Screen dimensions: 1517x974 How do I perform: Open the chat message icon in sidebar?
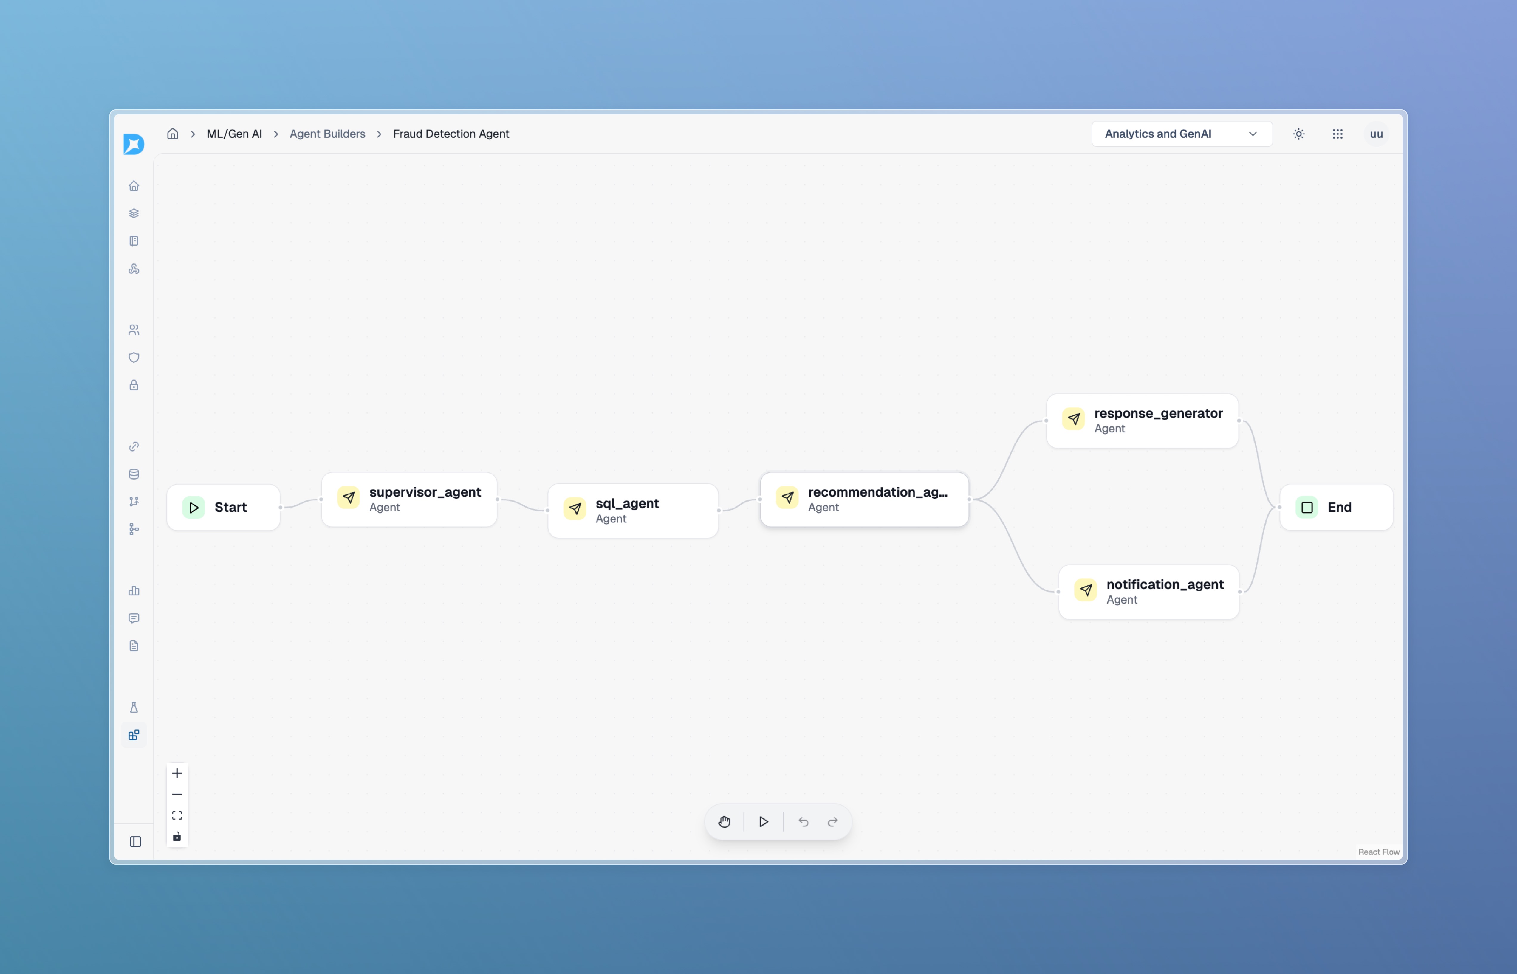tap(134, 618)
